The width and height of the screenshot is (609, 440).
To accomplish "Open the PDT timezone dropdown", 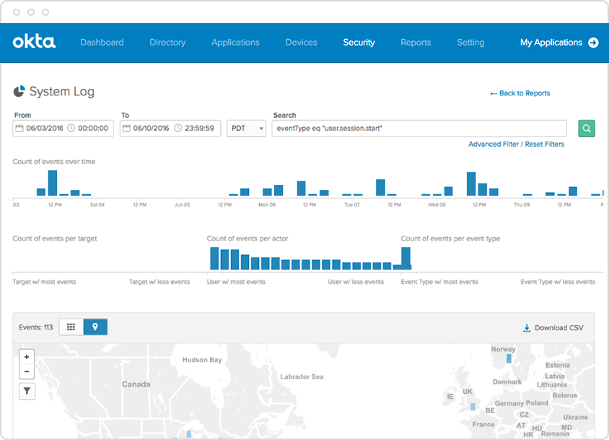I will 246,129.
